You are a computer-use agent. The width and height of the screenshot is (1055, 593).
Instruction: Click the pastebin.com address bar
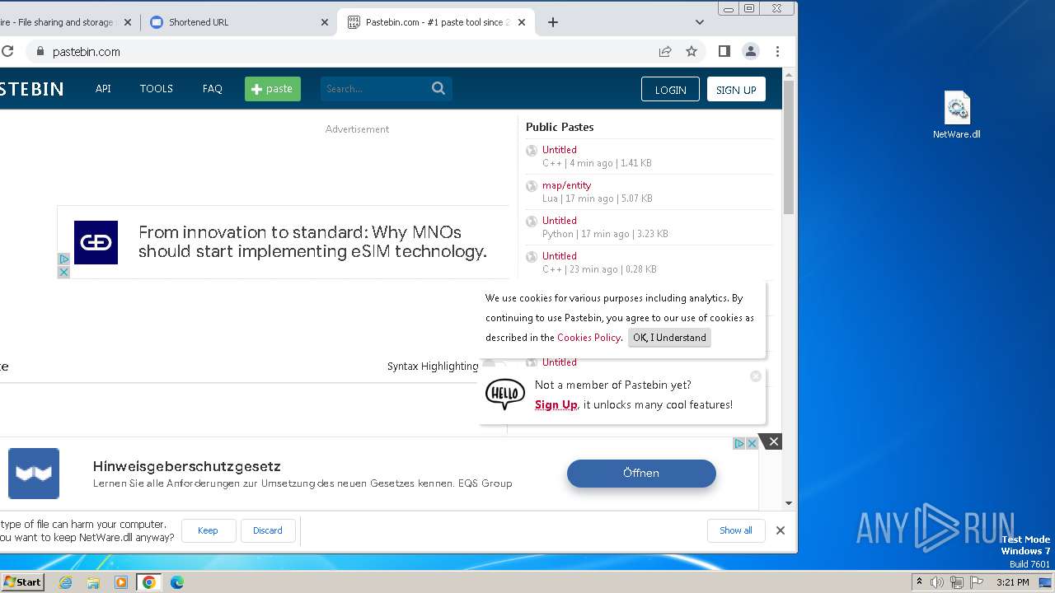(x=346, y=51)
